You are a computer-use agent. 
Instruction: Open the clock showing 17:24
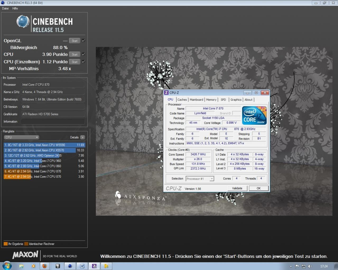click(324, 266)
